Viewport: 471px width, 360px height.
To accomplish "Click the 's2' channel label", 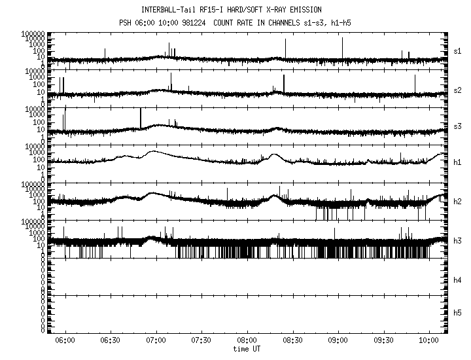I will (x=457, y=90).
